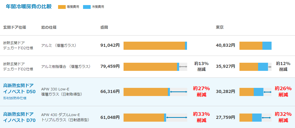Click the blue arrow beside 約33% 削減

tap(177, 118)
